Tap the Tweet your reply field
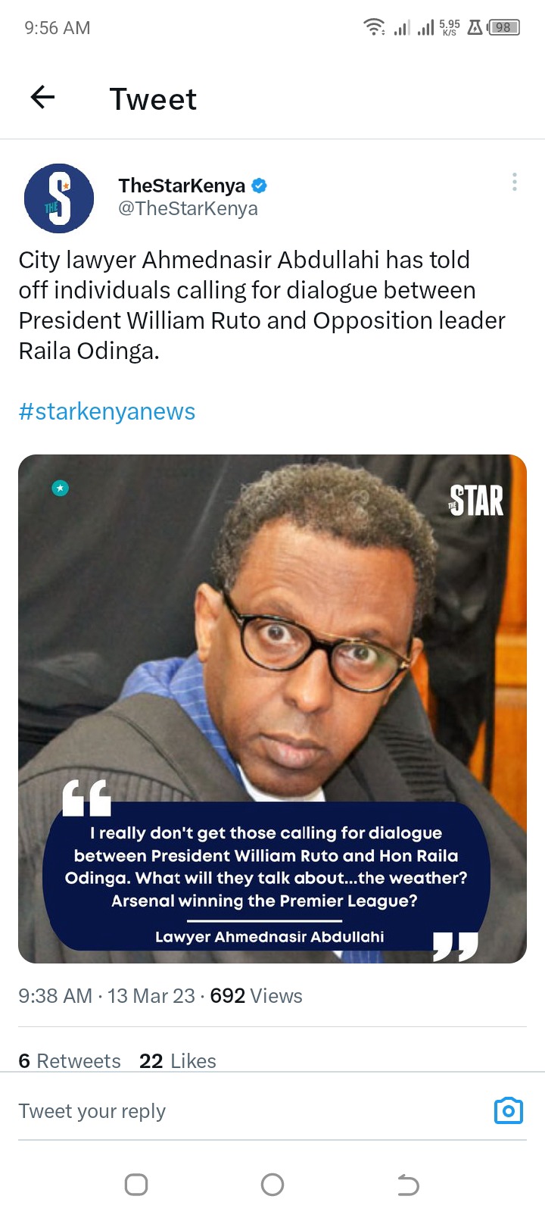Viewport: 545px width, 1221px height. [250, 1111]
